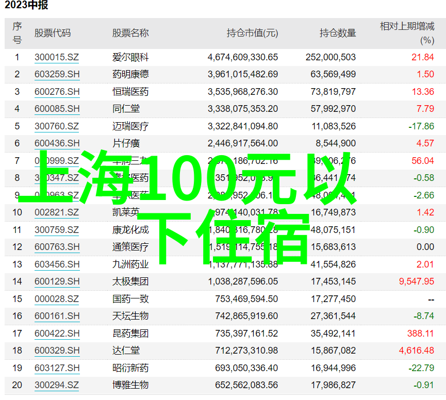Open stock code 600763.SH
This screenshot has width=446, height=400.
pyautogui.click(x=57, y=247)
